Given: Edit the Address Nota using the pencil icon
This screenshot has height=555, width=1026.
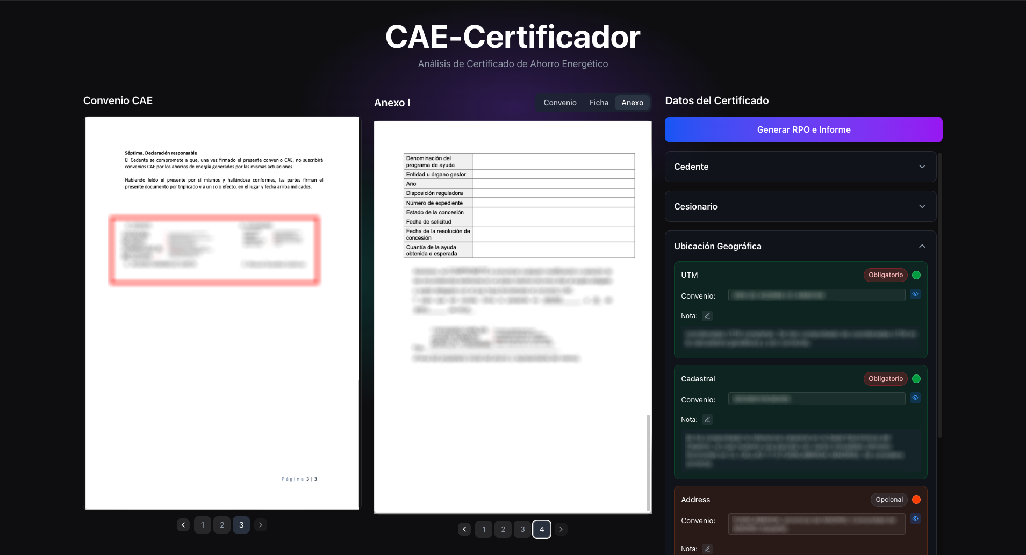Looking at the screenshot, I should click(x=707, y=549).
